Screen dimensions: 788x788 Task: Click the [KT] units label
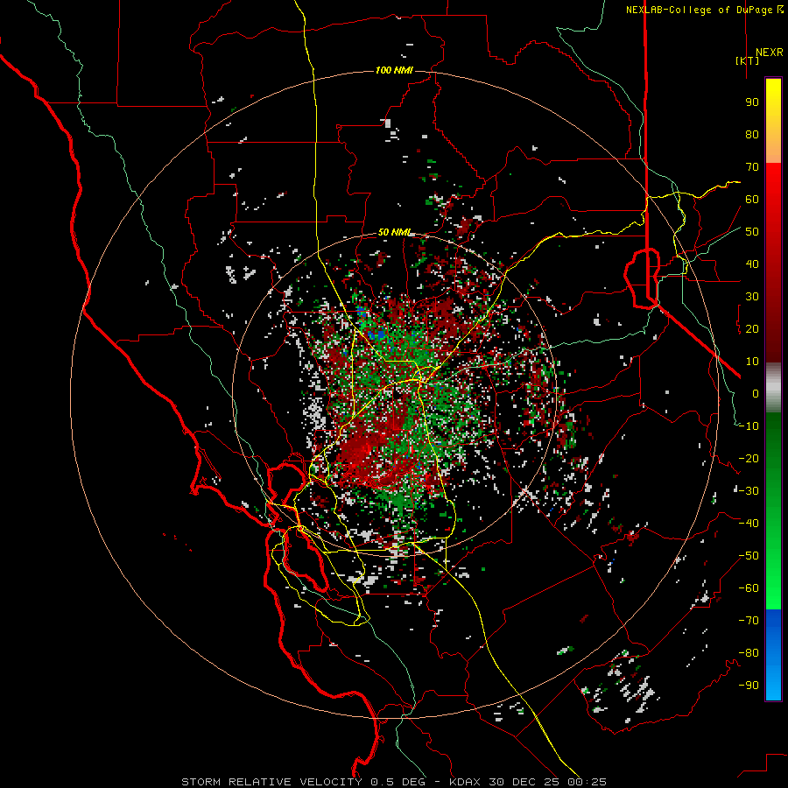click(748, 60)
